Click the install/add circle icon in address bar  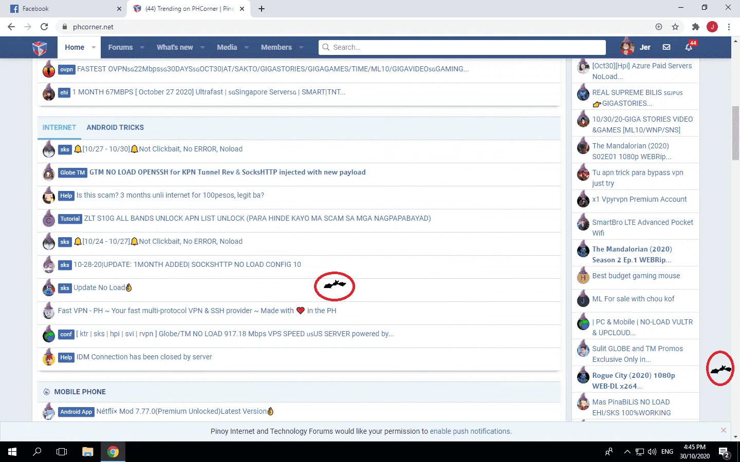click(x=659, y=27)
